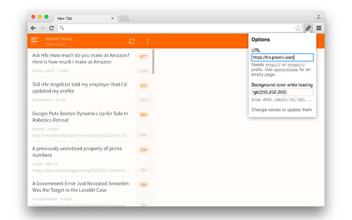Open the 'previously unnoticed property of prime numbers' story

point(77,152)
